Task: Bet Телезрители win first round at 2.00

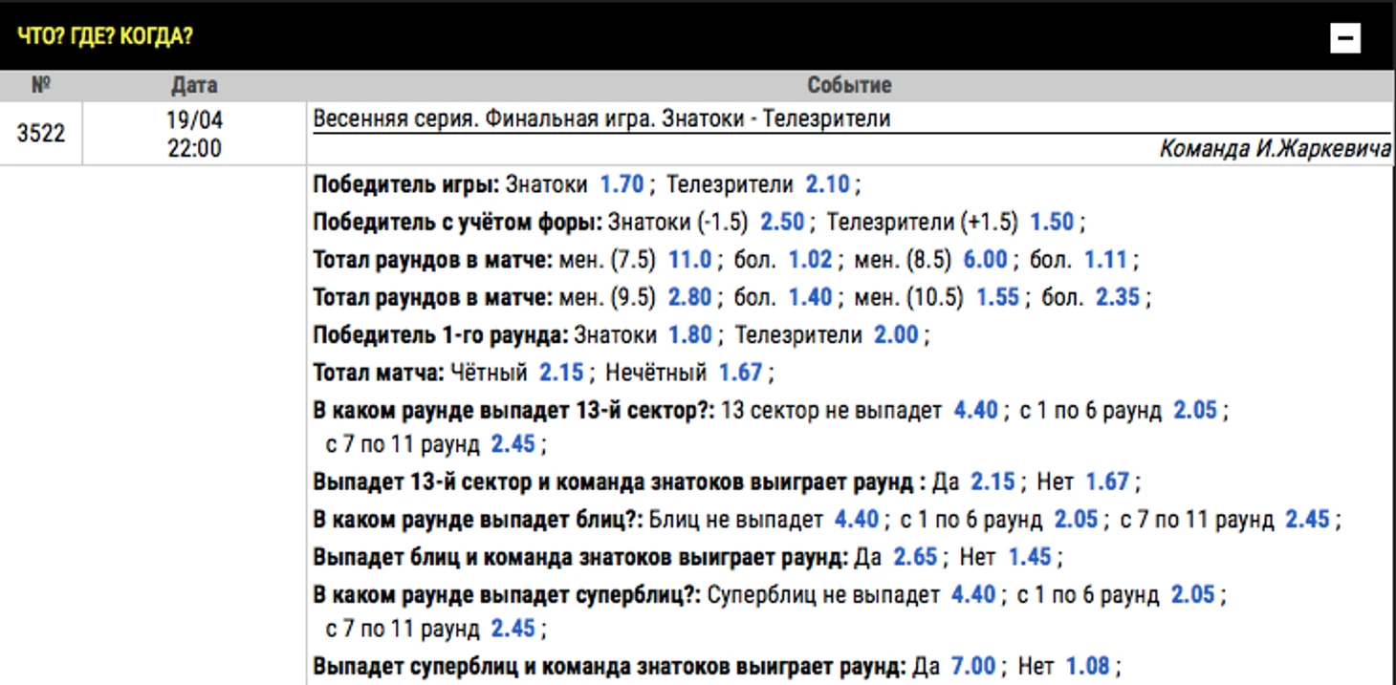Action: point(896,334)
